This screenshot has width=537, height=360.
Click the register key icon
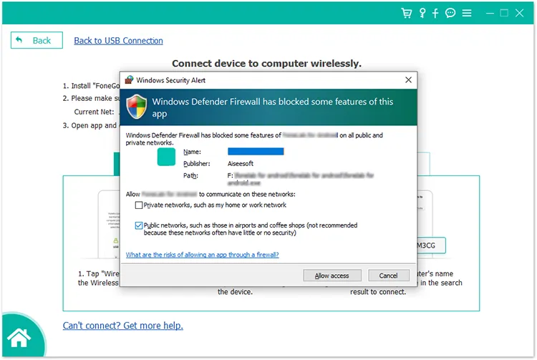point(422,13)
